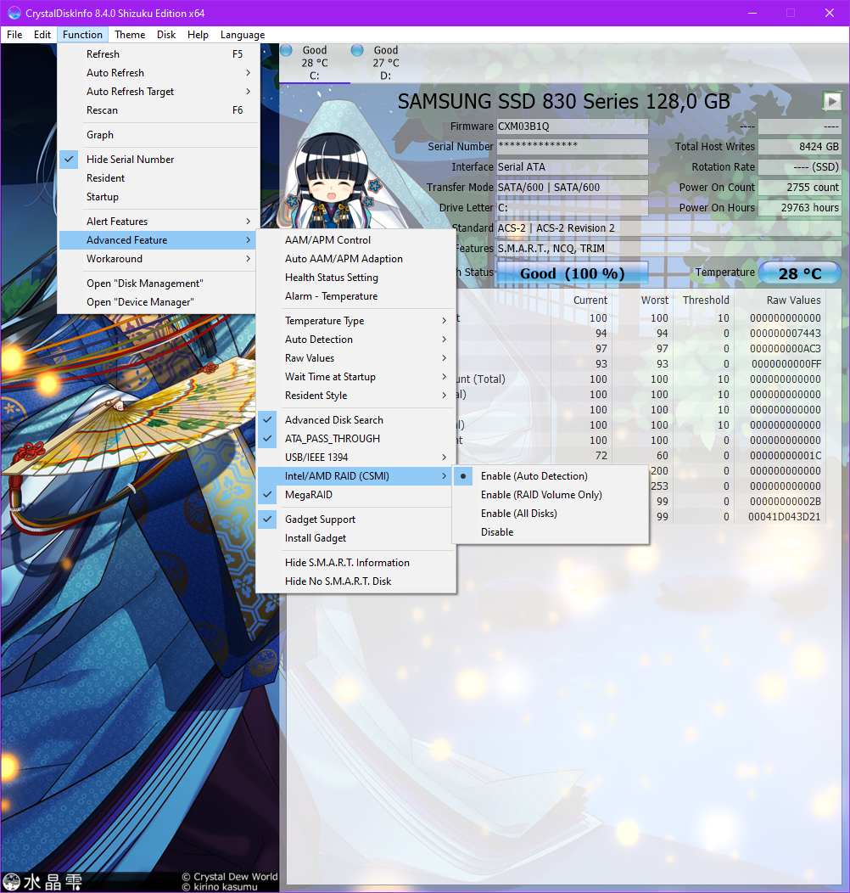850x893 pixels.
Task: Open the File menu
Action: 14,35
